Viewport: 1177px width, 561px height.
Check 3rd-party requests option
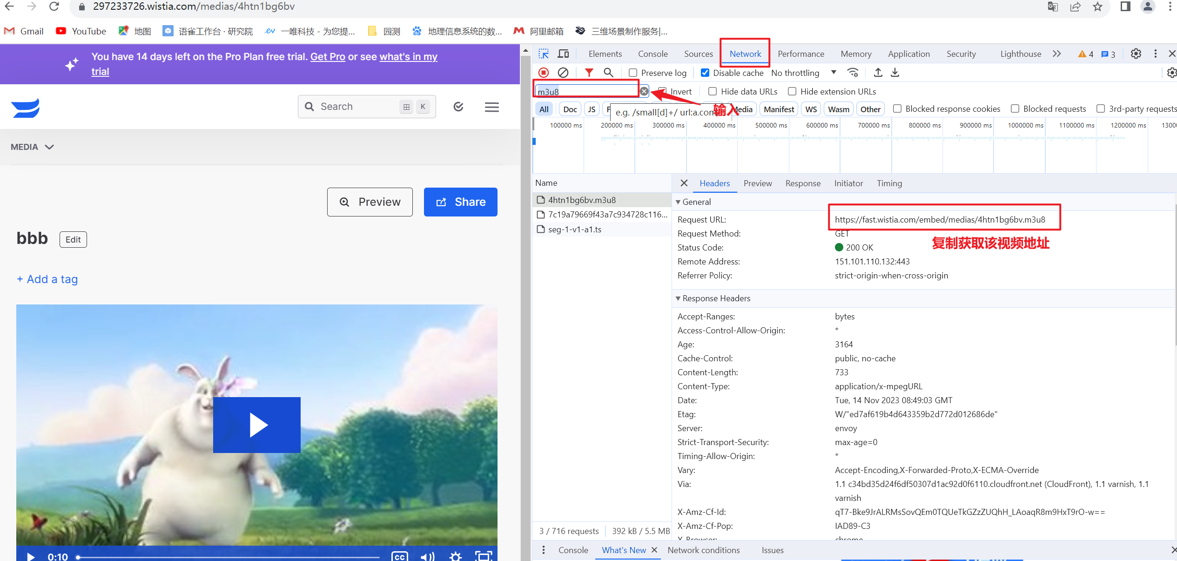1101,108
